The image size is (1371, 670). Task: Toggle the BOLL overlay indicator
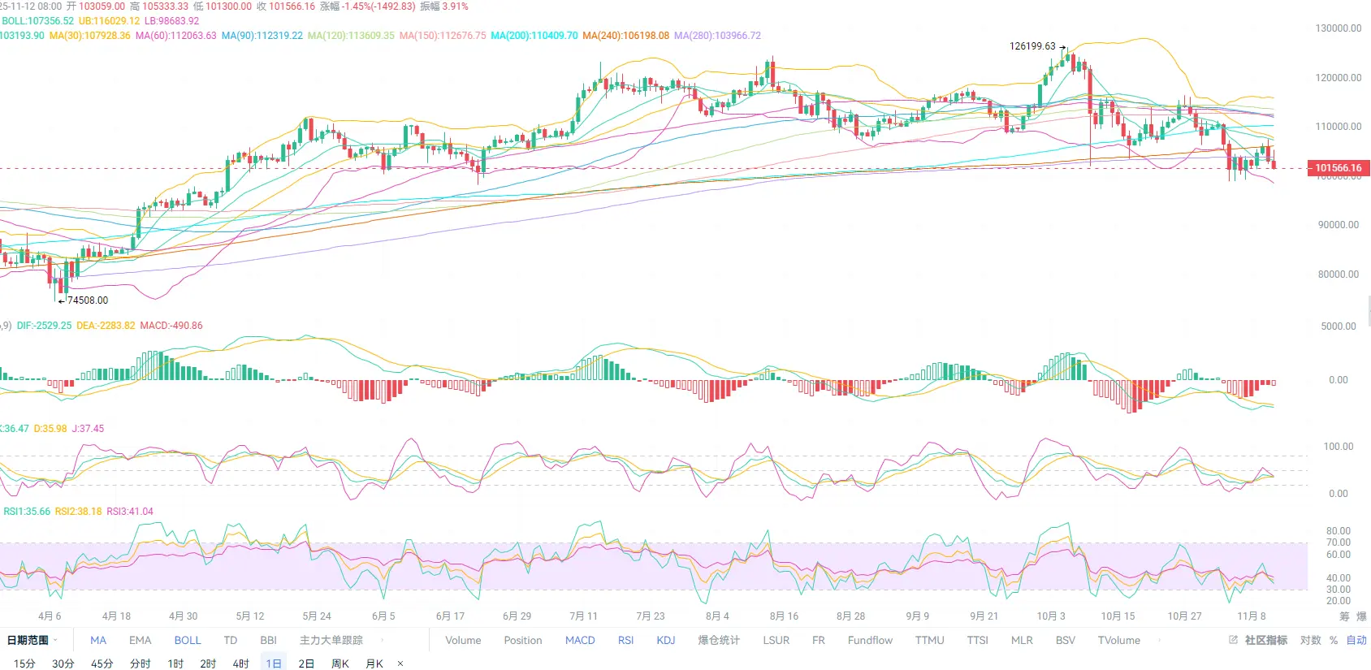188,640
